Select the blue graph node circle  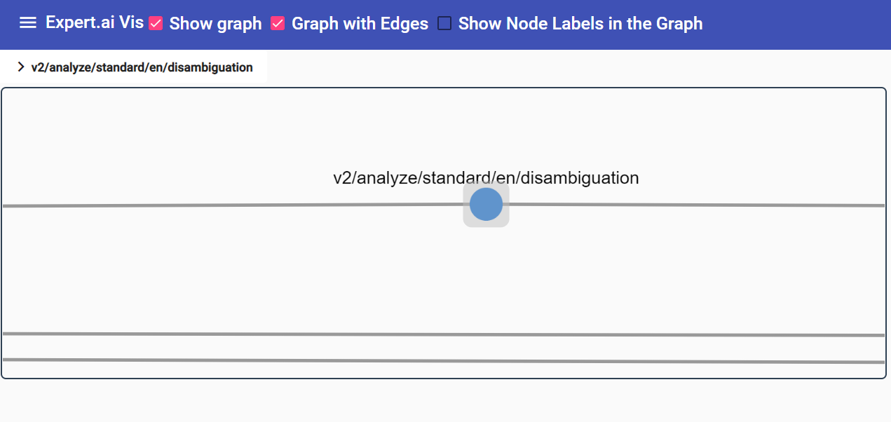pyautogui.click(x=486, y=204)
